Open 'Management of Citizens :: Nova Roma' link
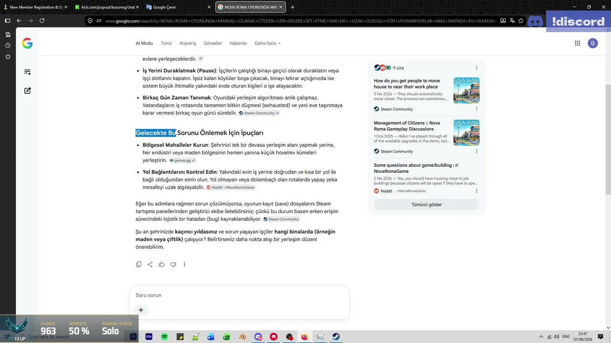The height and width of the screenshot is (343, 611). [407, 126]
